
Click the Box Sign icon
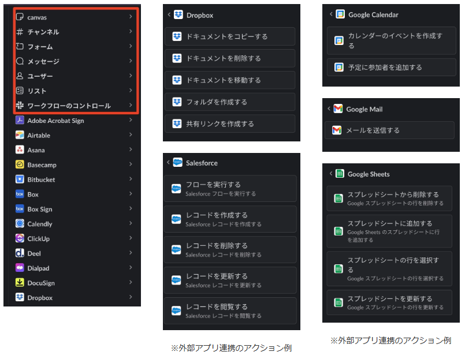click(x=20, y=209)
